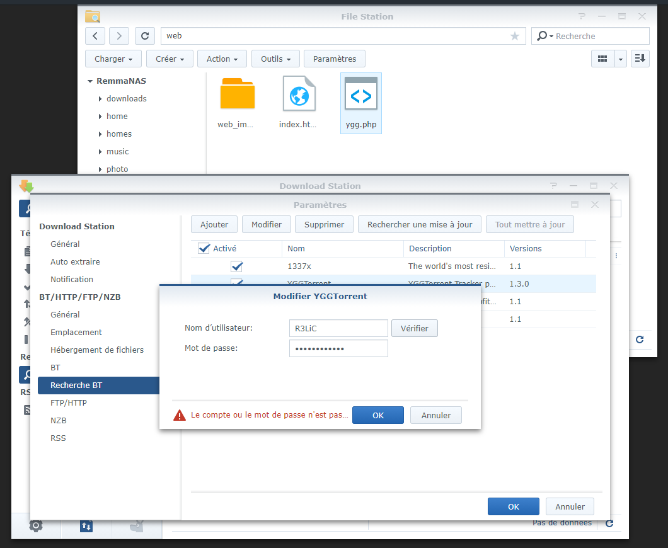The image size is (668, 548).
Task: Open the Charger dropdown menu
Action: coord(113,59)
